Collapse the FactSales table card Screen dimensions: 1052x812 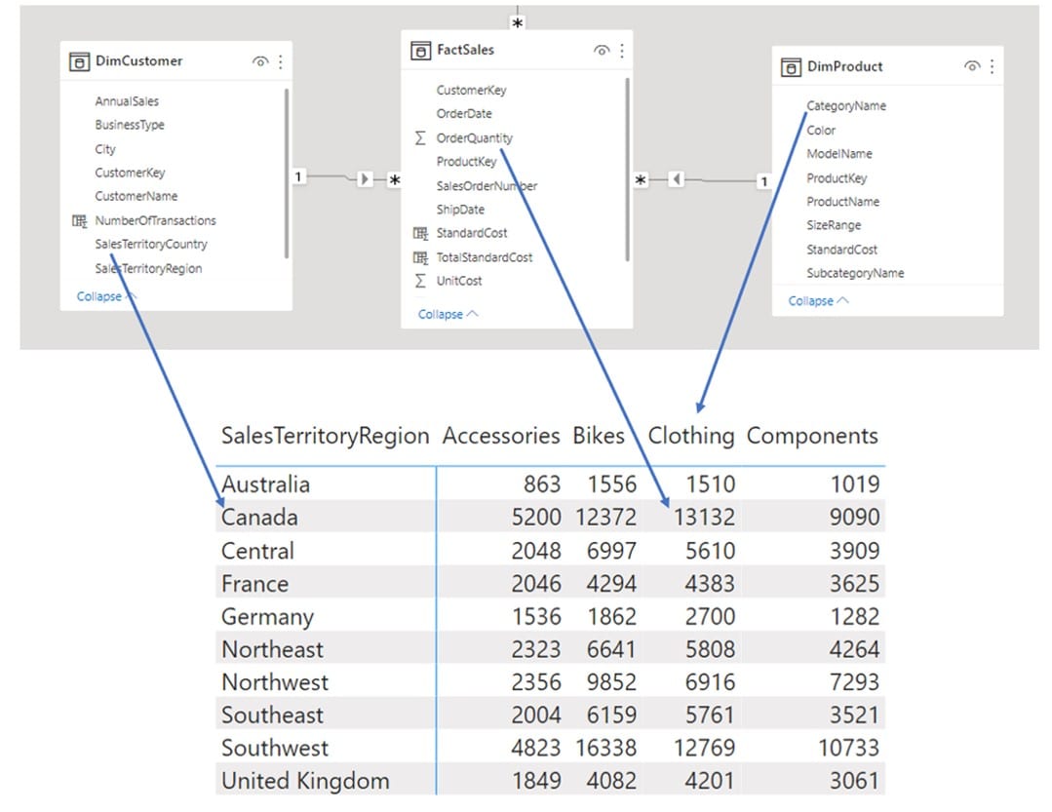pyautogui.click(x=448, y=315)
